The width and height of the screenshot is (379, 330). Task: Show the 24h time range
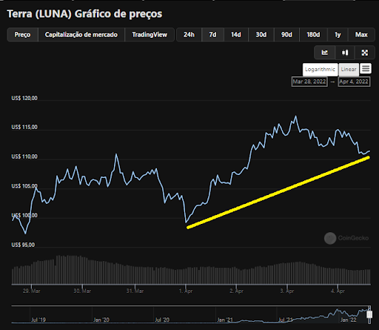pyautogui.click(x=189, y=35)
